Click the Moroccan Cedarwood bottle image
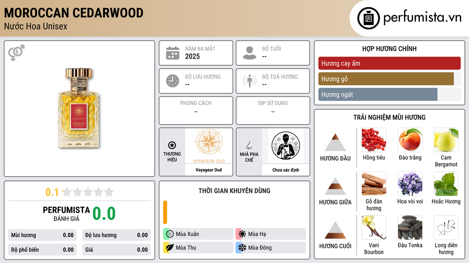This screenshot has height=263, width=469. coord(79,108)
